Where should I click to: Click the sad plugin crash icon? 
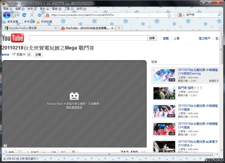tap(74, 96)
